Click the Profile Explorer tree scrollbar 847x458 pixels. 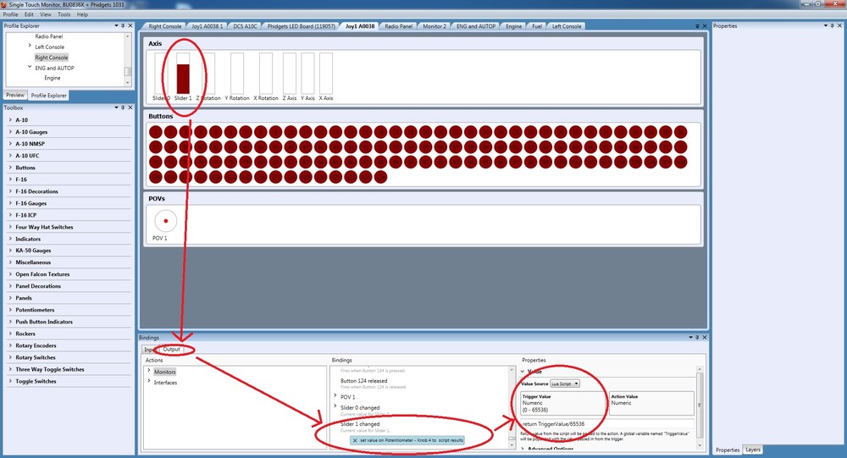128,59
